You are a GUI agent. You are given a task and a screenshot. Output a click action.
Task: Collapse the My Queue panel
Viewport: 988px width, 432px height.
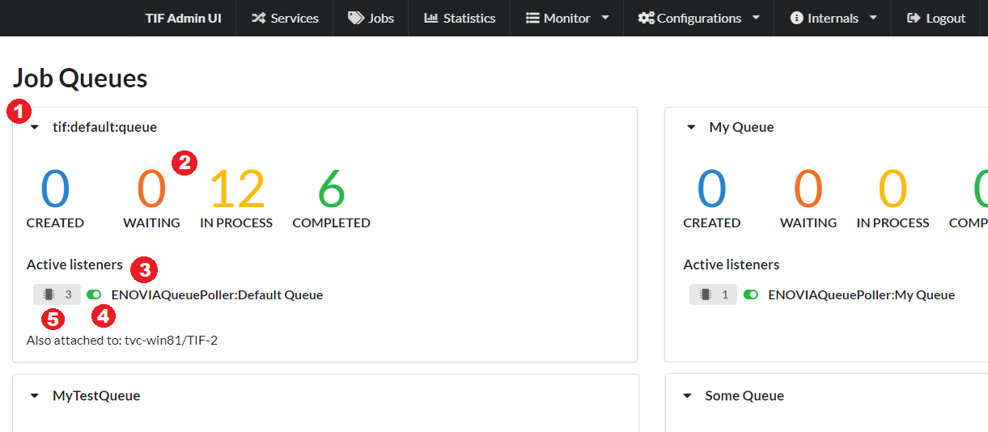coord(691,127)
